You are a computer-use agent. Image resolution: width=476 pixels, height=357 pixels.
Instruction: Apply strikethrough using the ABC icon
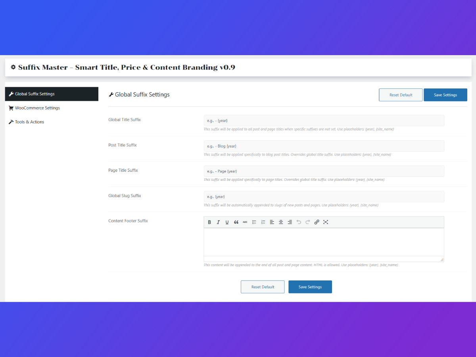coord(245,222)
